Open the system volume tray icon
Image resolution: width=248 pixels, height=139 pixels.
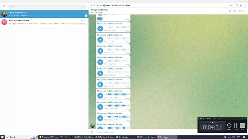coord(229,137)
